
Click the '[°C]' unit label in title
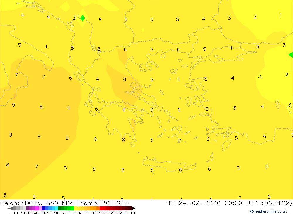pos(107,203)
